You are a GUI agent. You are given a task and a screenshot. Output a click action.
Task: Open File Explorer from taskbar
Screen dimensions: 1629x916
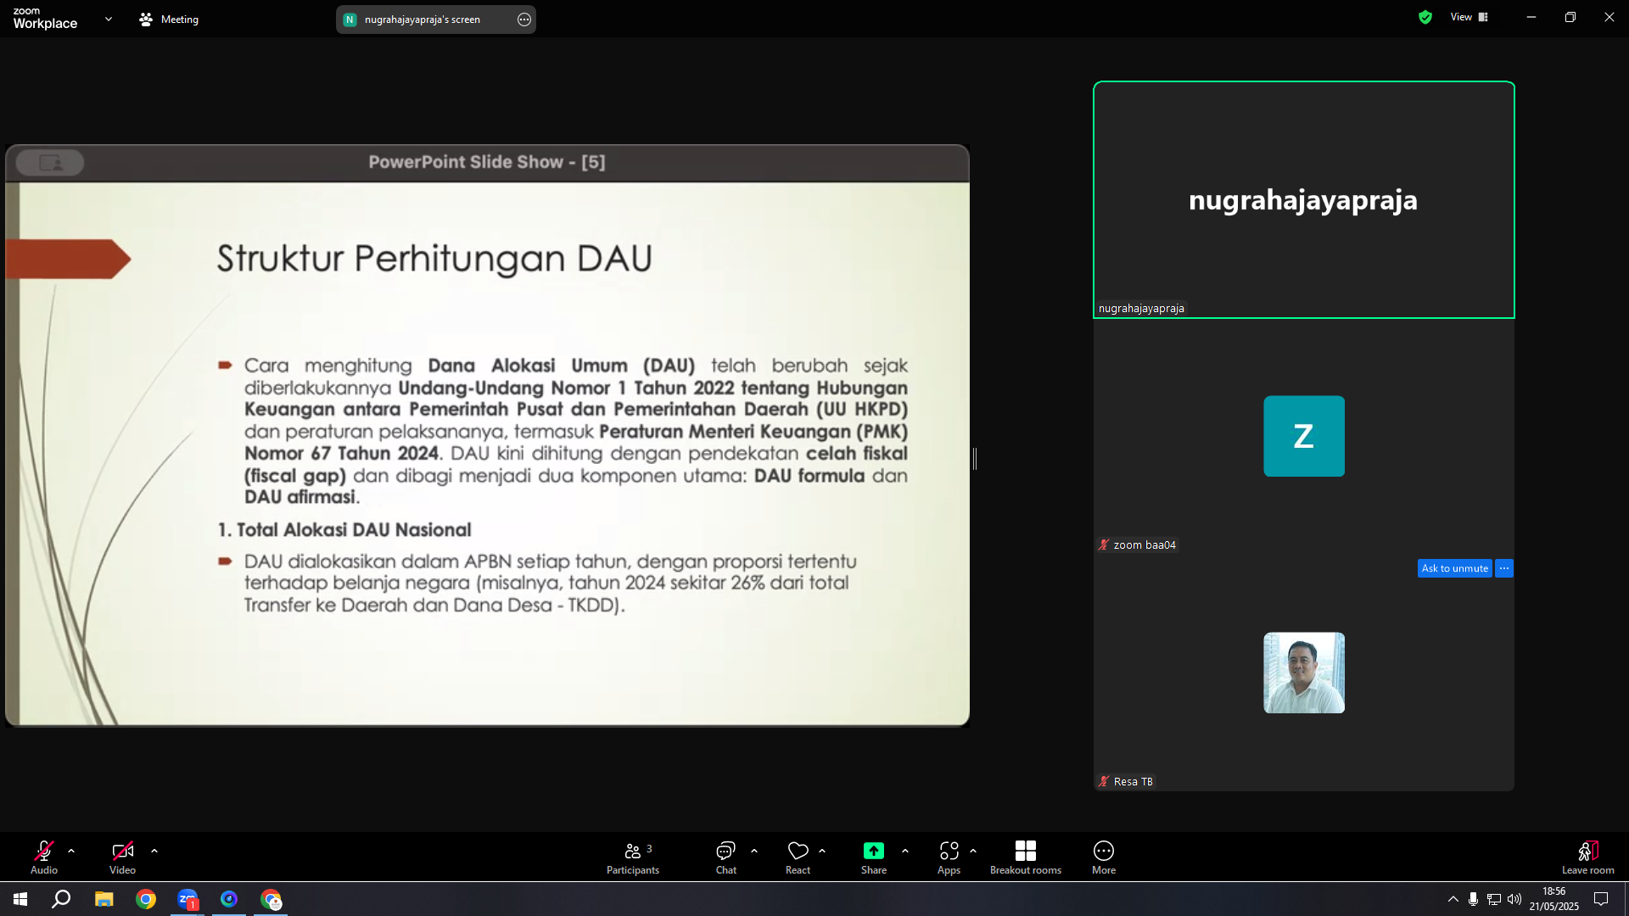tap(104, 899)
